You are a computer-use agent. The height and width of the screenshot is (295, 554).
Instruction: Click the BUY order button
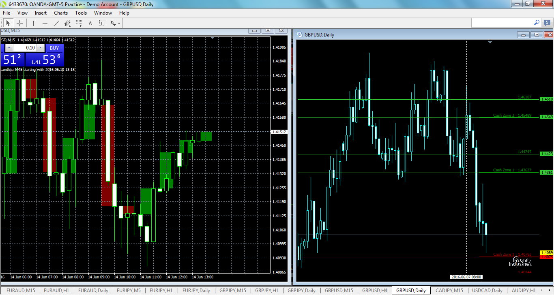pyautogui.click(x=54, y=48)
